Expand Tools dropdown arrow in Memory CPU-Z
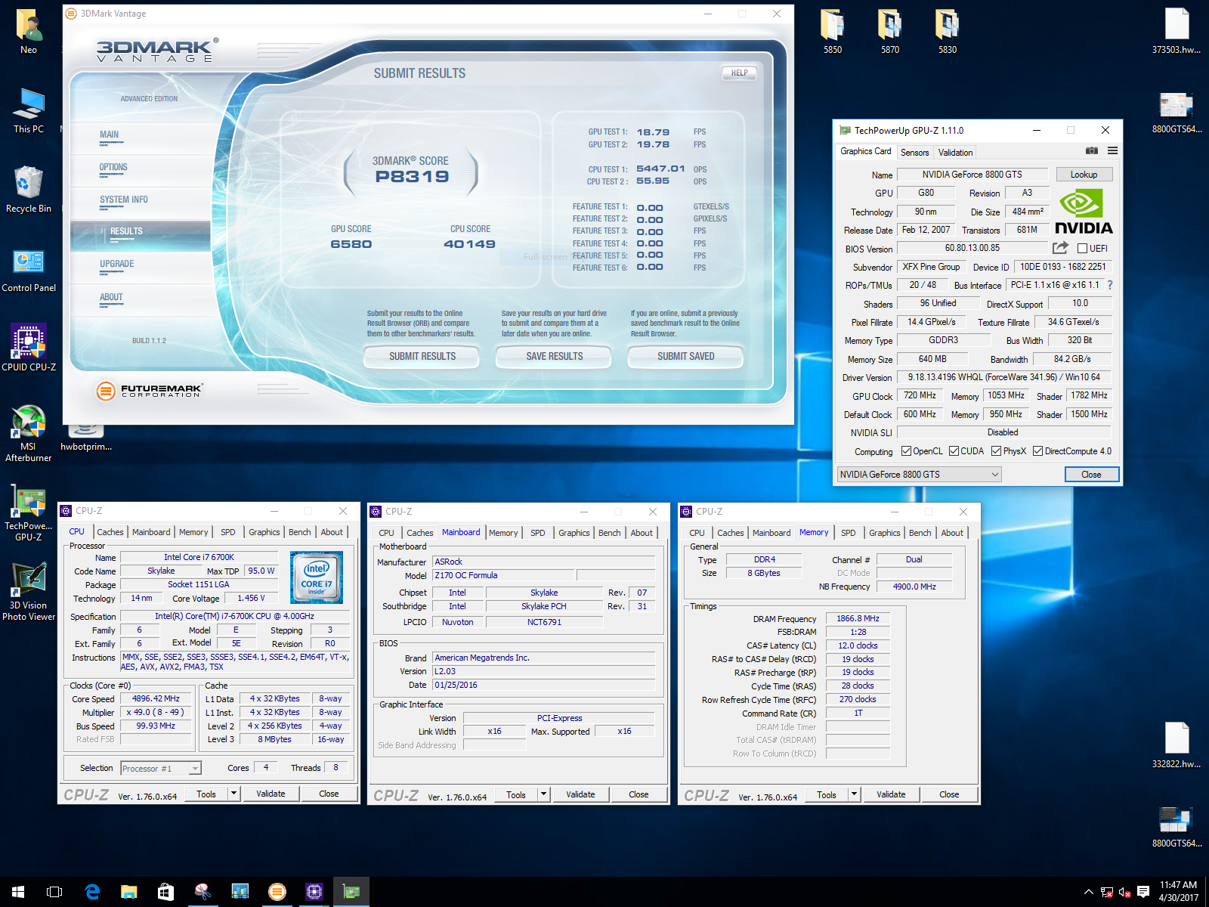Screen dimensions: 1209x907 pyautogui.click(x=854, y=794)
